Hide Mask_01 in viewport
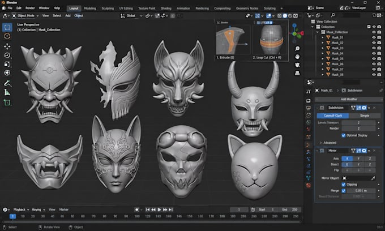This screenshot has width=385, height=231. tap(374, 37)
